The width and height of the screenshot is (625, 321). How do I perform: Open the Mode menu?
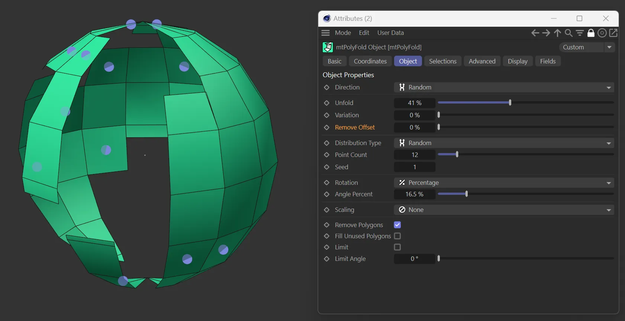(x=343, y=33)
